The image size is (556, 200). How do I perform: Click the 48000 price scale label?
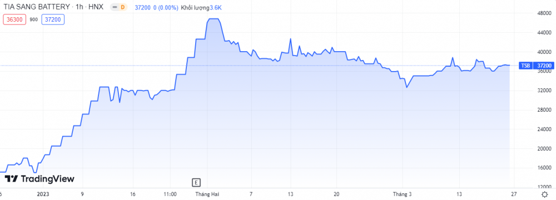click(x=543, y=13)
